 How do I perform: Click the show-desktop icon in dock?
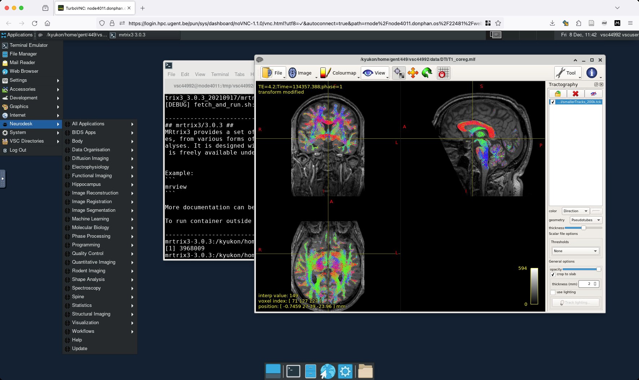click(x=273, y=371)
